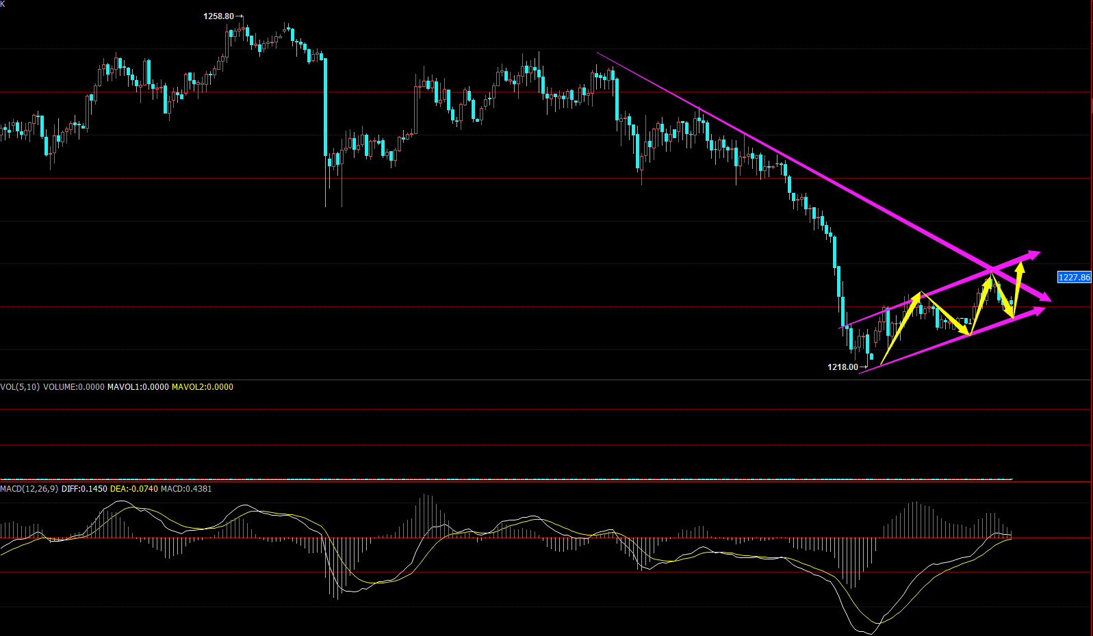Select the MAVOL1:0.0000 label
This screenshot has width=1093, height=636.
click(138, 387)
